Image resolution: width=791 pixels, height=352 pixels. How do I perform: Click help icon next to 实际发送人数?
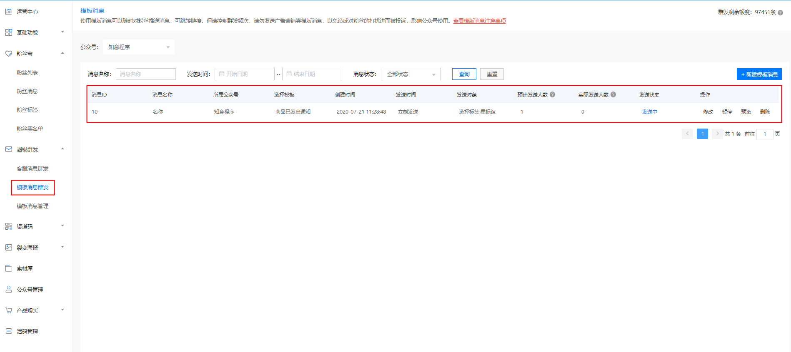click(x=613, y=94)
